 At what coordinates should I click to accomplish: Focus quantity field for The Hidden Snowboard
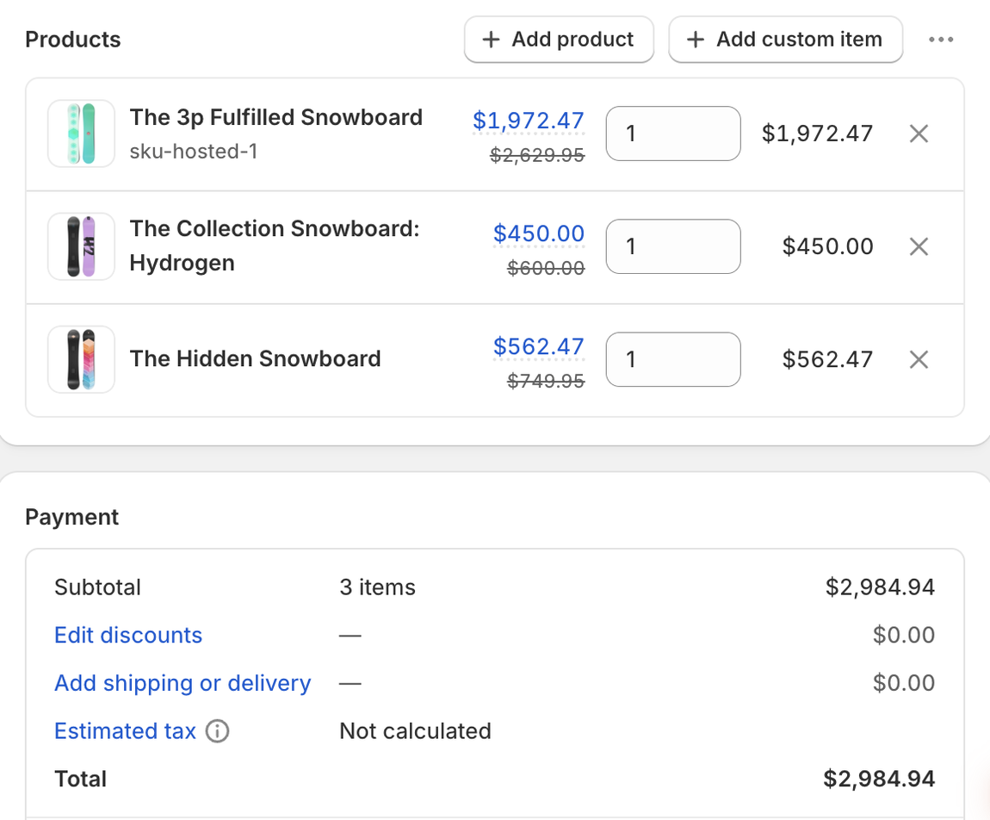coord(673,359)
